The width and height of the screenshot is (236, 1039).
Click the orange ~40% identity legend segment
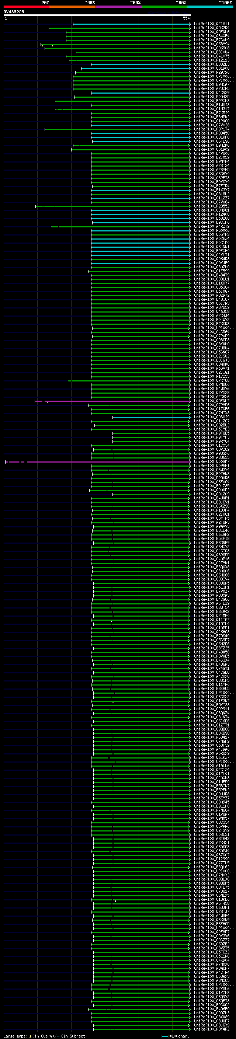click(x=72, y=7)
